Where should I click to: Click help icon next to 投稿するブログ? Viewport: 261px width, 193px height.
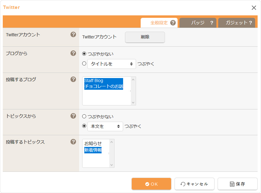click(73, 79)
